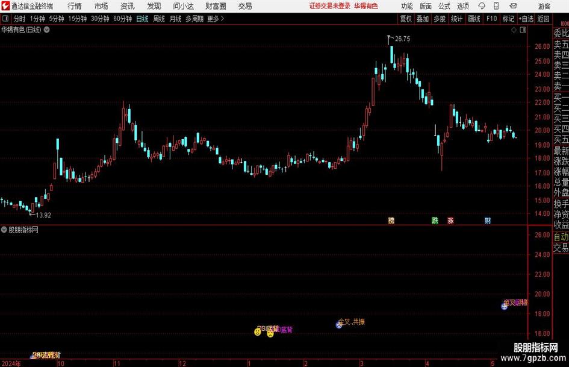Click the 26.75 high price marker

tap(402, 39)
